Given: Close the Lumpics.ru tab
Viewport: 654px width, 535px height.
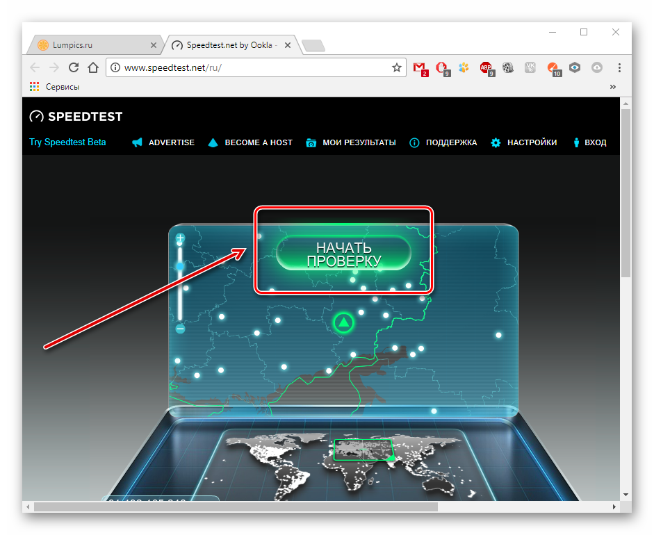Looking at the screenshot, I should tap(154, 45).
